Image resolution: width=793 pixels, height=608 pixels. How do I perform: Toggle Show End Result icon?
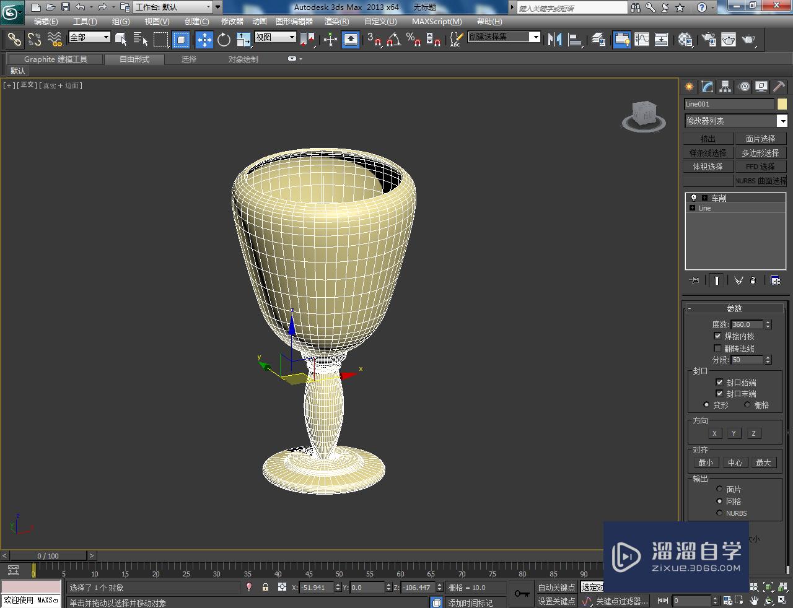(717, 280)
